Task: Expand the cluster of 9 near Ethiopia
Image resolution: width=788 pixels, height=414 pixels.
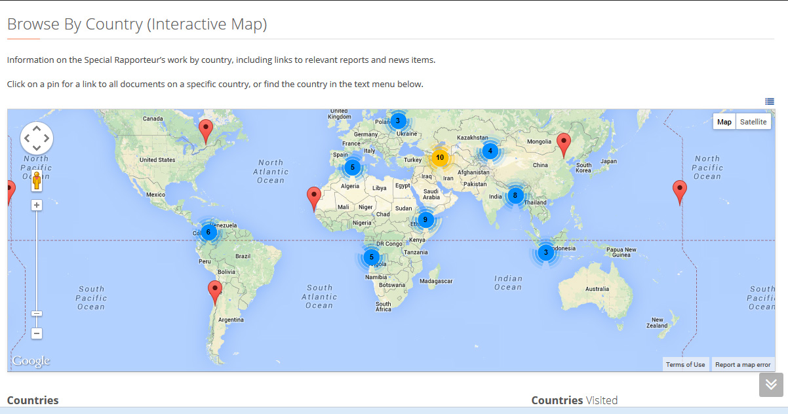Action: [425, 219]
